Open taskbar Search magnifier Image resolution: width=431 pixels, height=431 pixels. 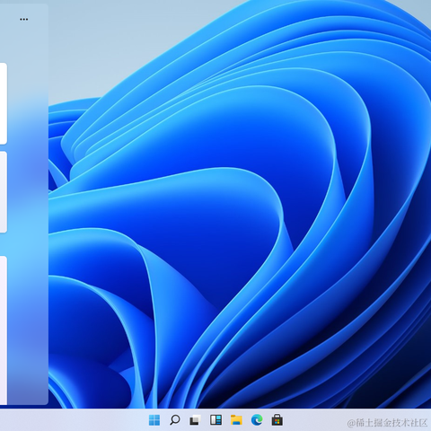click(x=175, y=420)
